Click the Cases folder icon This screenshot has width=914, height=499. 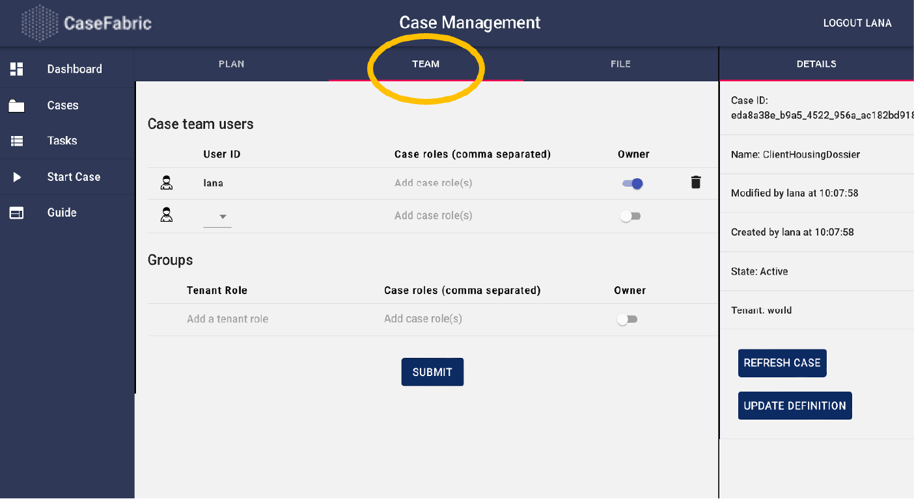pos(17,105)
